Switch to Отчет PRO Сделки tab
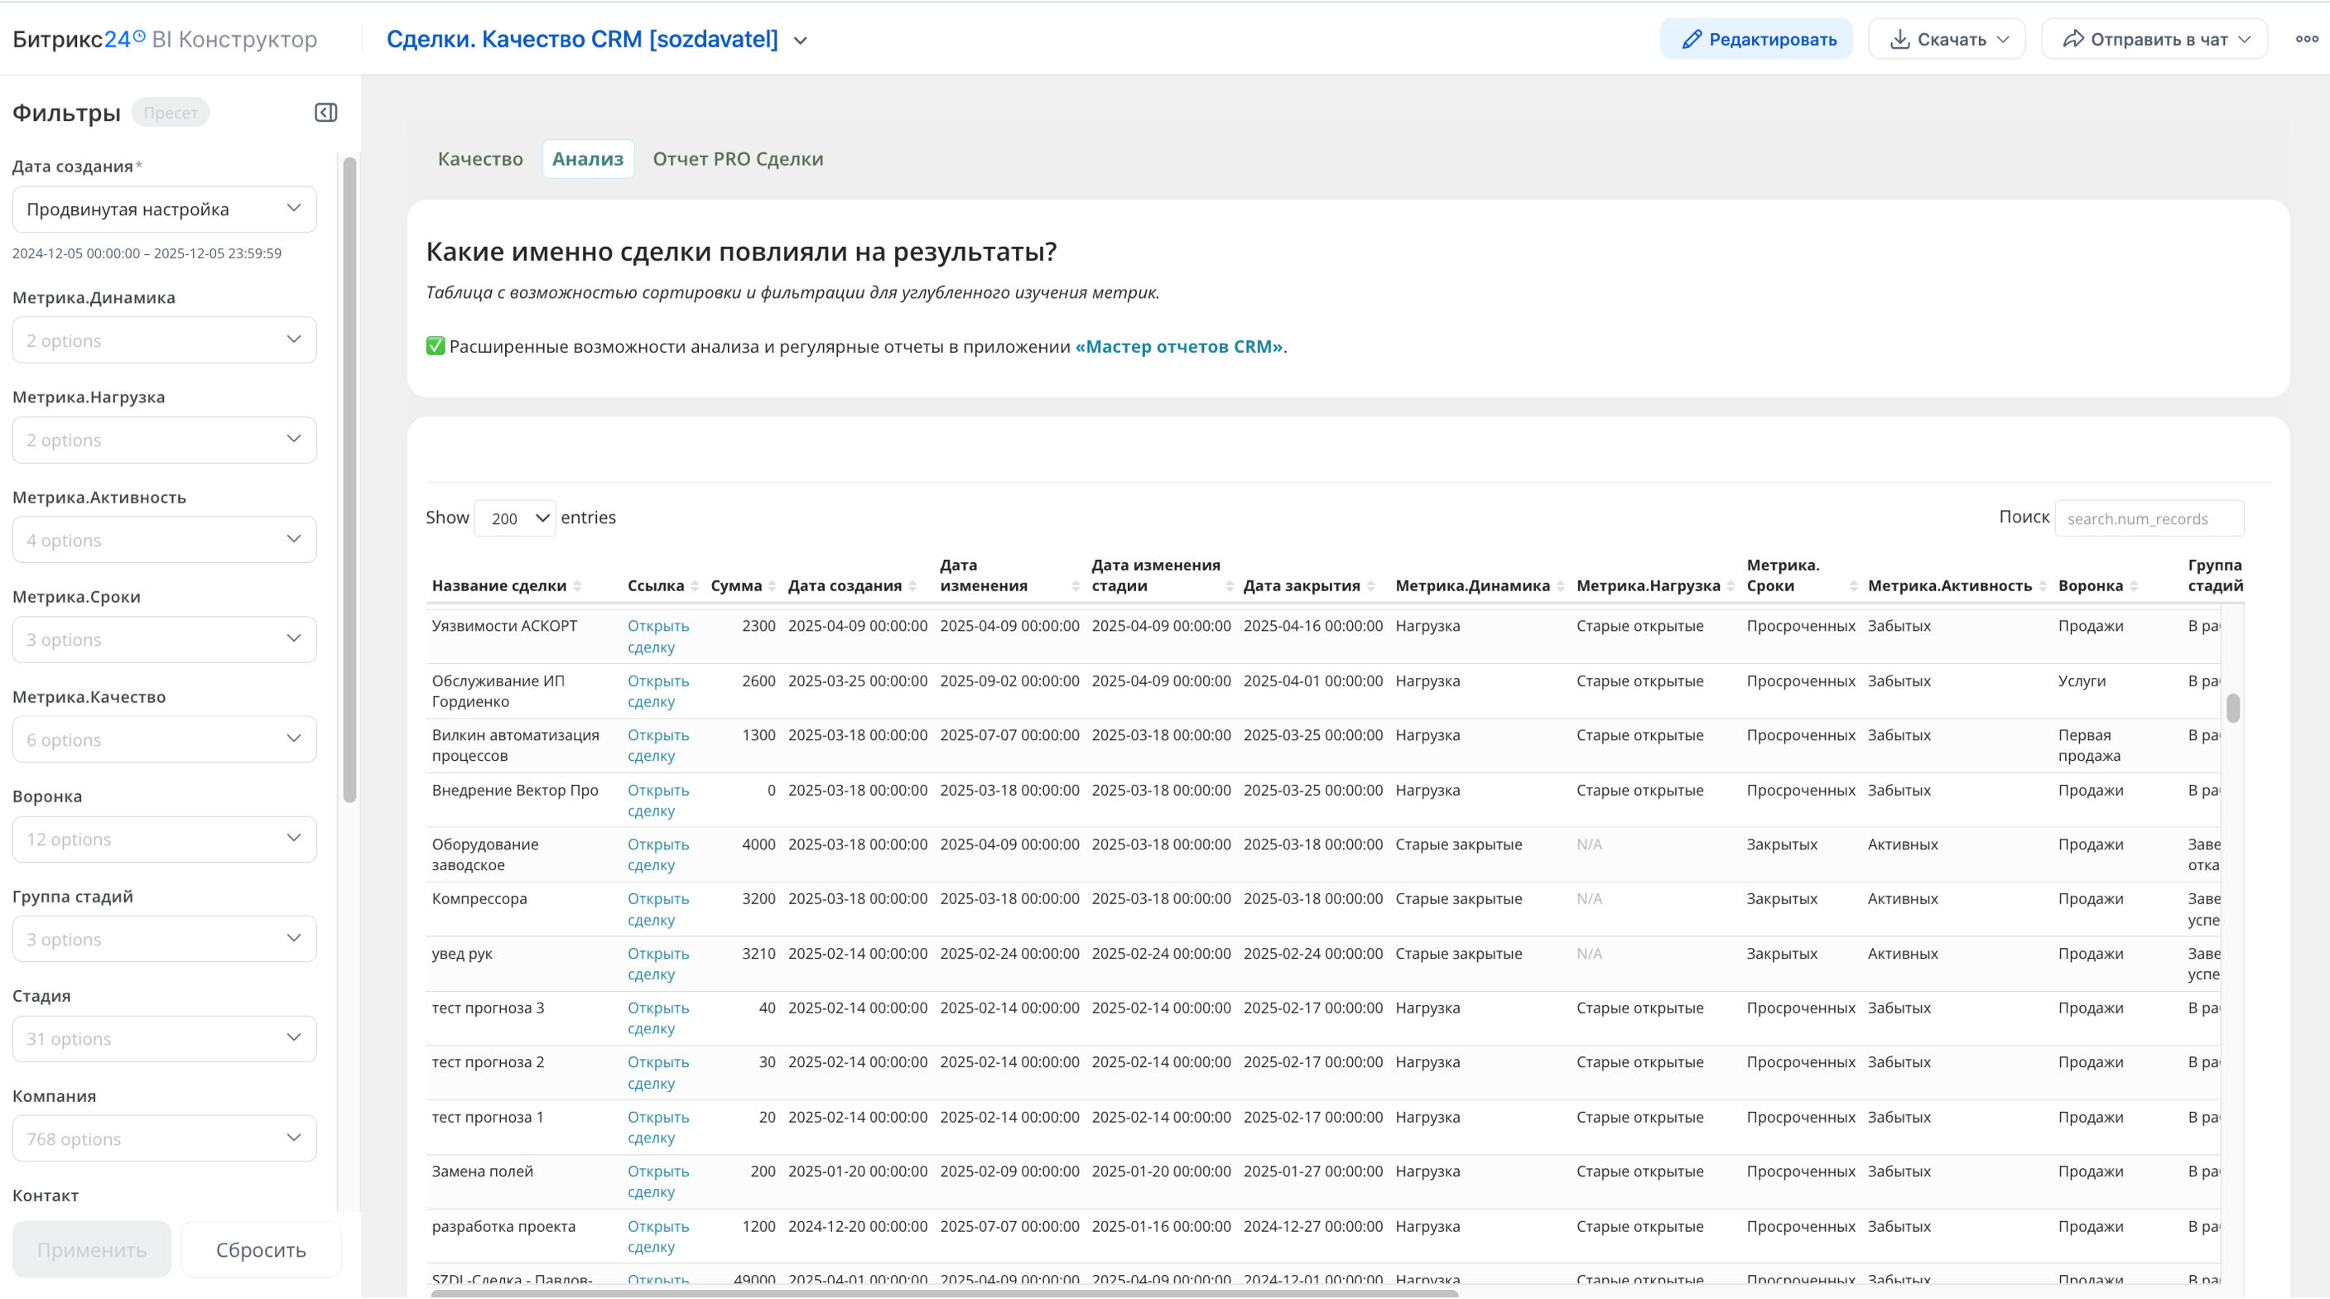Viewport: 2330px width, 1299px height. click(738, 158)
